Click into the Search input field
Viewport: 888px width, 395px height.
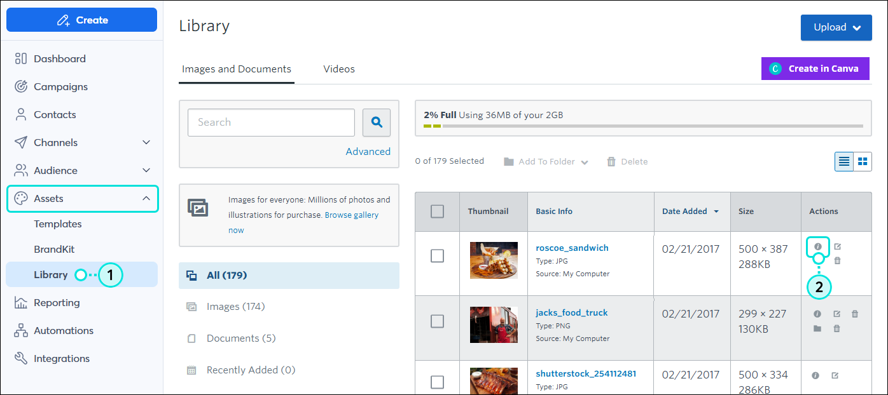pos(271,123)
